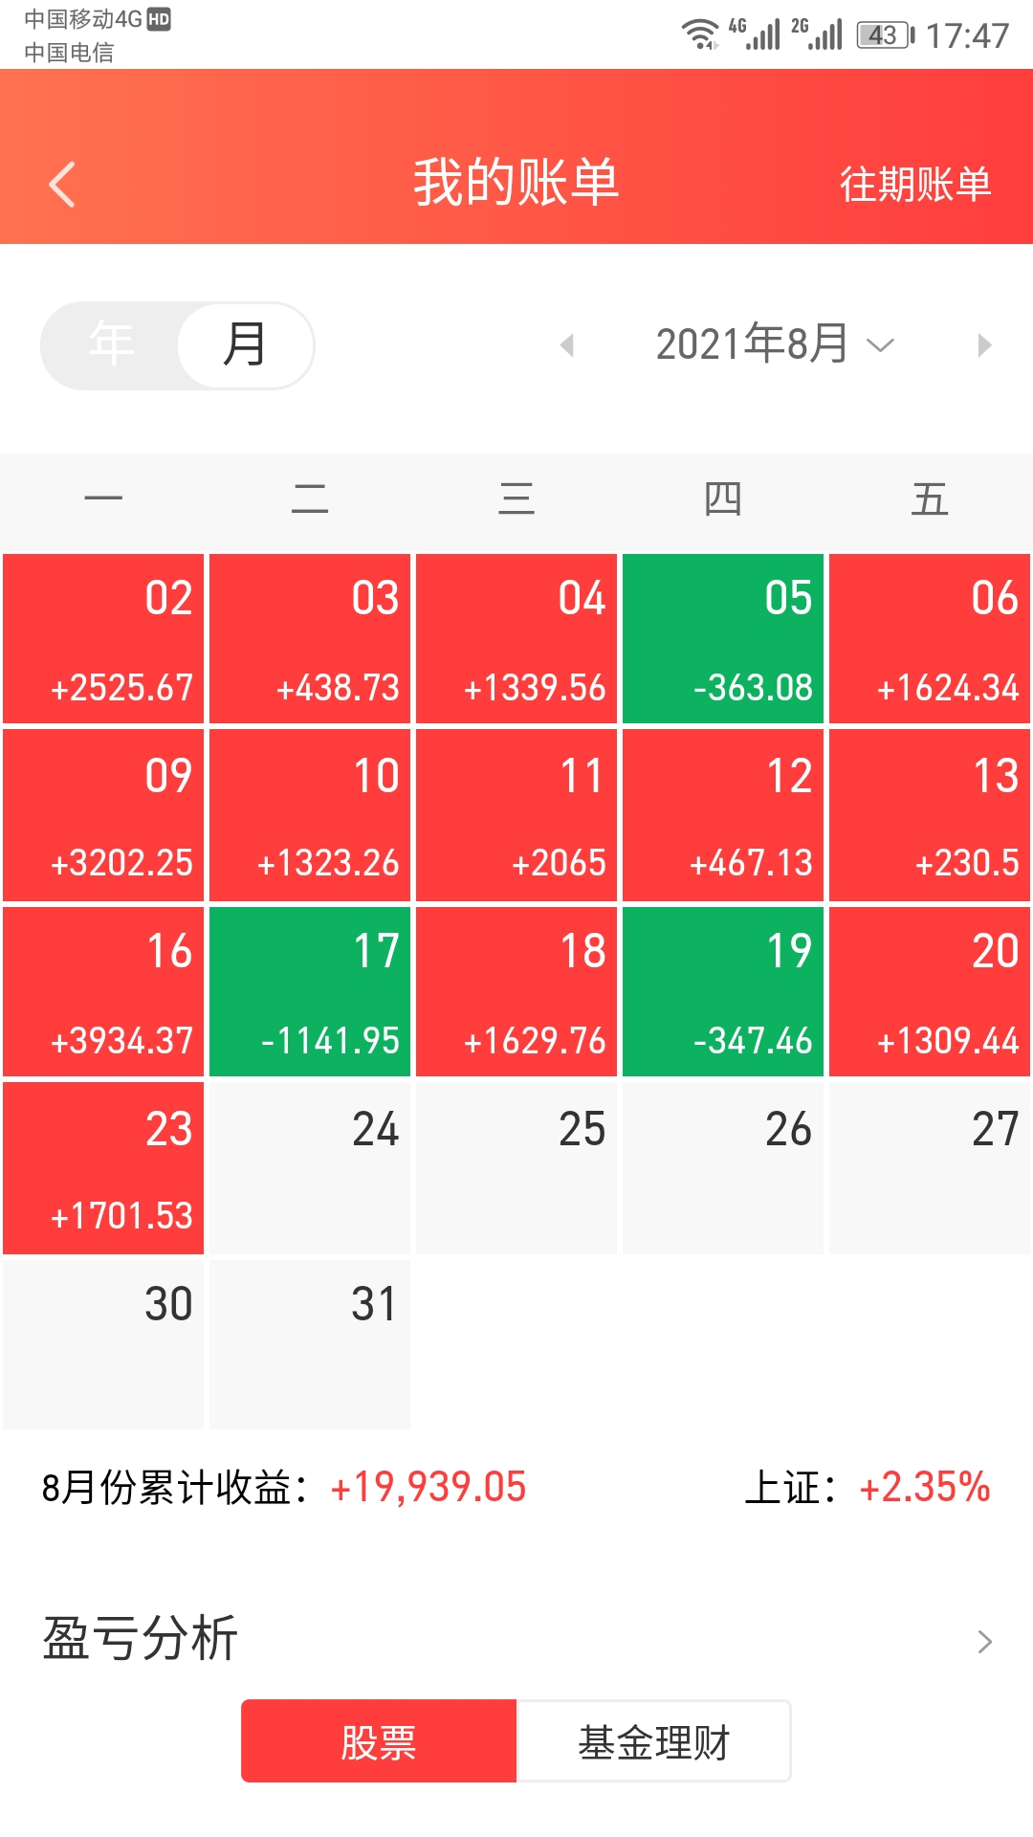Go to next month arrow

[x=984, y=344]
